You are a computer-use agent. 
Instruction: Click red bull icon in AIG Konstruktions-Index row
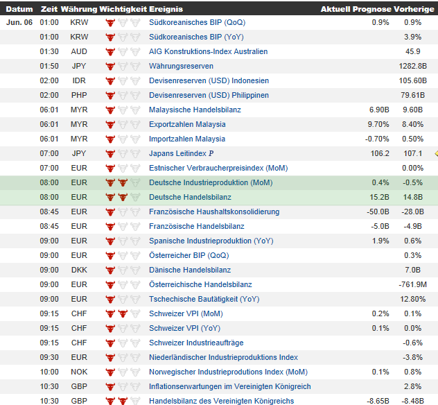[110, 51]
